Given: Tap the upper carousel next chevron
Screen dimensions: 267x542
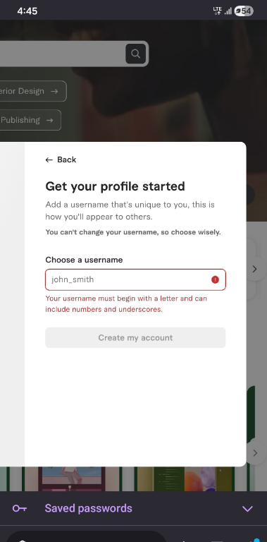Looking at the screenshot, I should [x=255, y=269].
